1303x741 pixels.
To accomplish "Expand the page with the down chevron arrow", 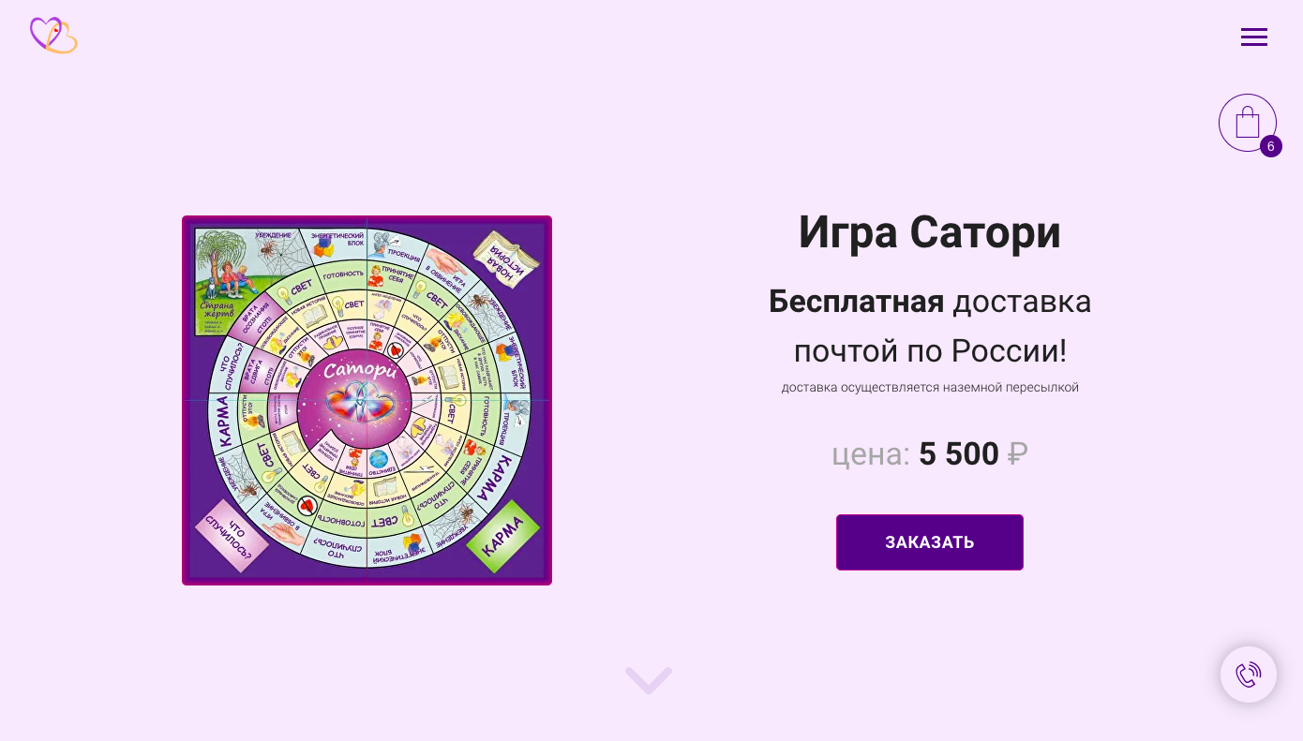I will tap(648, 681).
